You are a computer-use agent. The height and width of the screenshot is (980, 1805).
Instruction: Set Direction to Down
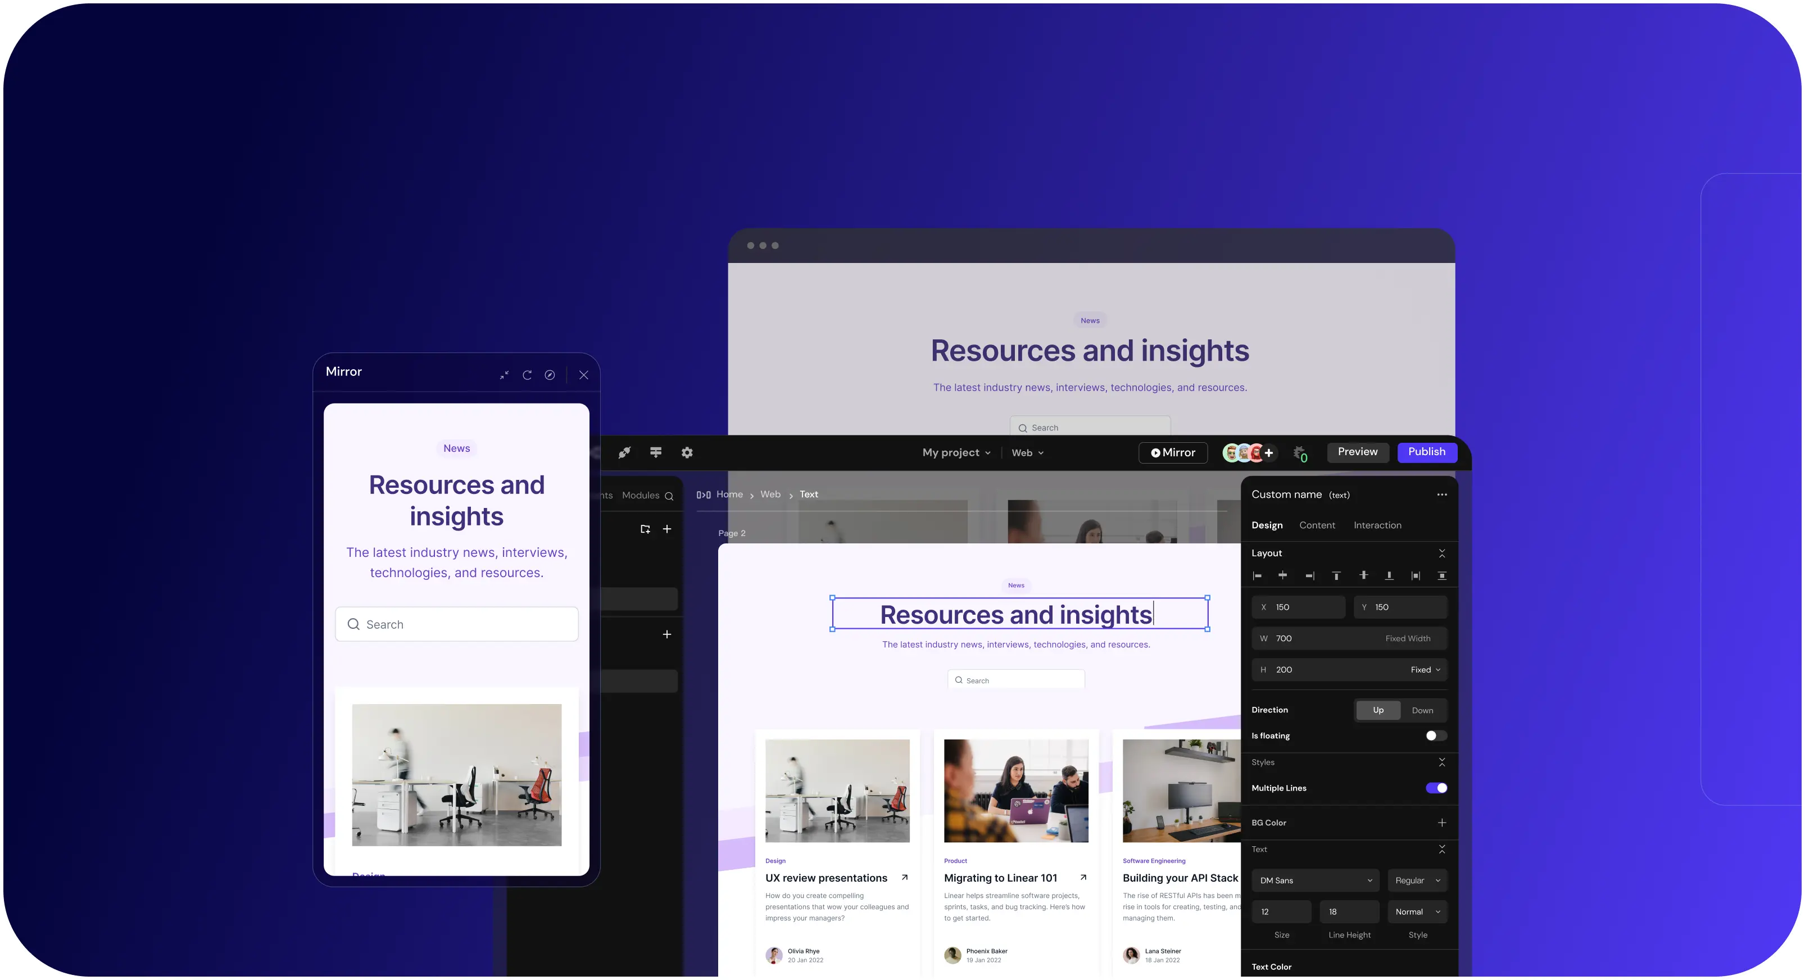tap(1422, 710)
